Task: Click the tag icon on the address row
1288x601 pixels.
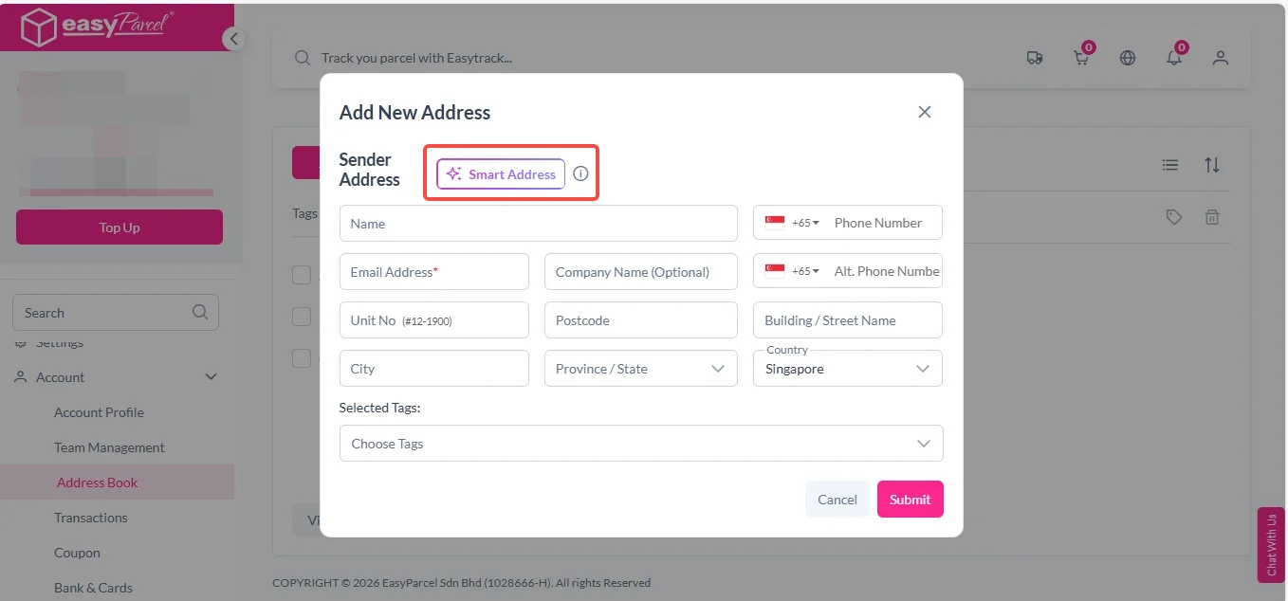Action: pyautogui.click(x=1173, y=216)
